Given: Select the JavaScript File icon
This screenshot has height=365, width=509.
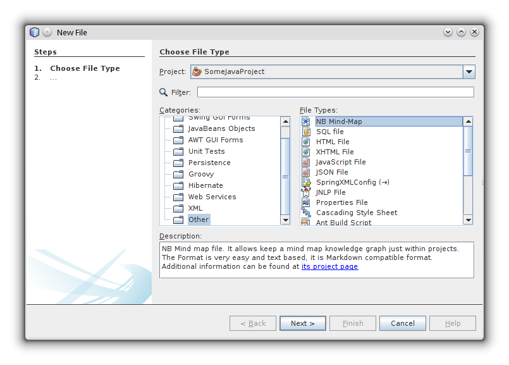Looking at the screenshot, I should [306, 162].
